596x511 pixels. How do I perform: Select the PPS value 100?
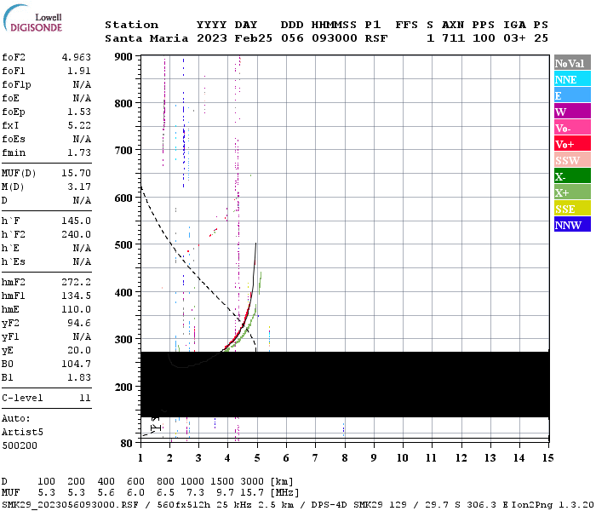point(484,38)
